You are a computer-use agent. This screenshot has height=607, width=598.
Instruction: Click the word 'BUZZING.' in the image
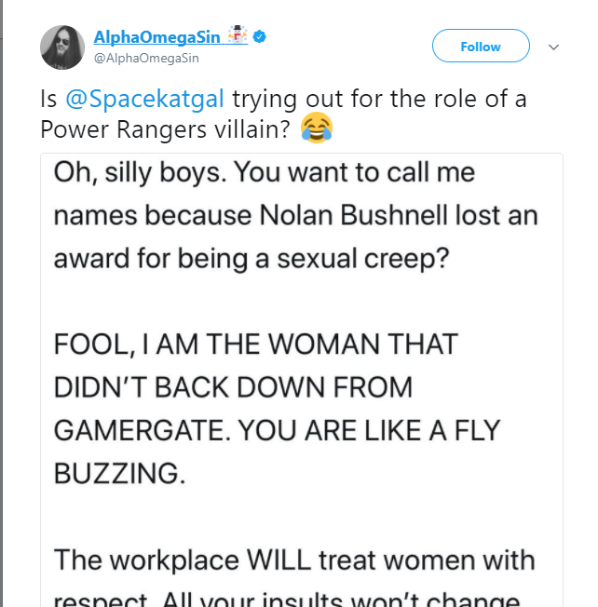click(x=119, y=474)
